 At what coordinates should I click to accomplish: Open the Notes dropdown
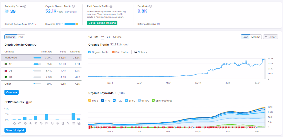click(141, 52)
